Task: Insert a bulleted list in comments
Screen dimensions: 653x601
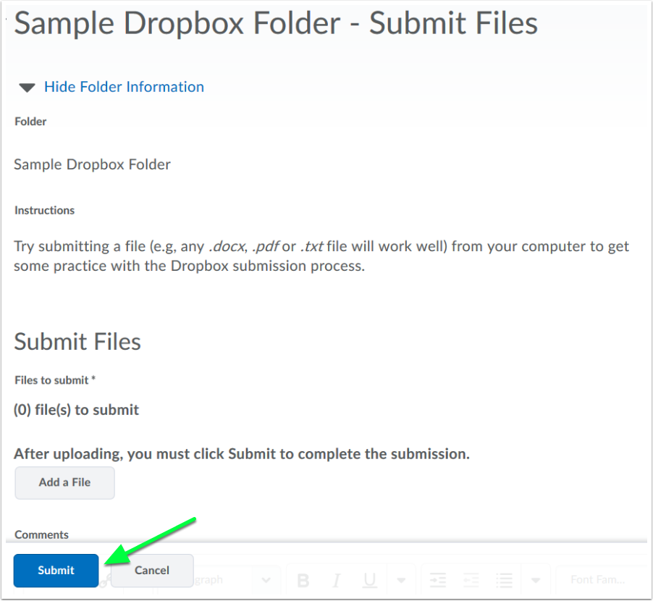Action: click(x=504, y=580)
